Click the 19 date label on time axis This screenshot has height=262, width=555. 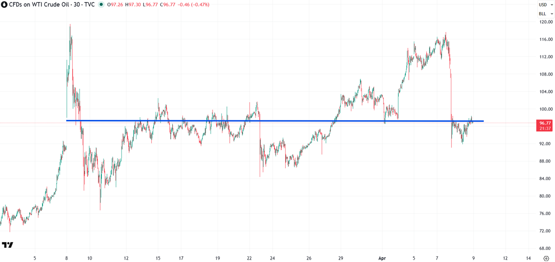click(218, 258)
